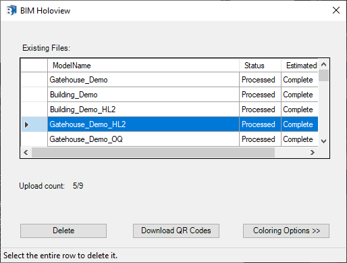Click Processed status of Gatehouse_Demo
Screen dimensions: 347x263
click(x=260, y=80)
